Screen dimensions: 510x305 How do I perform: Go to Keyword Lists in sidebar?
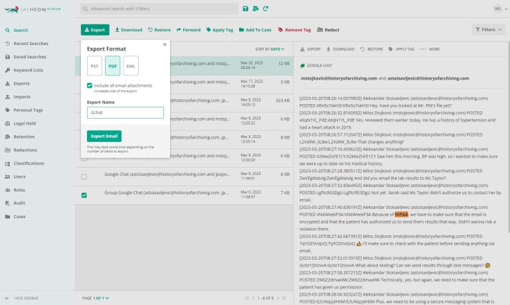tap(28, 70)
